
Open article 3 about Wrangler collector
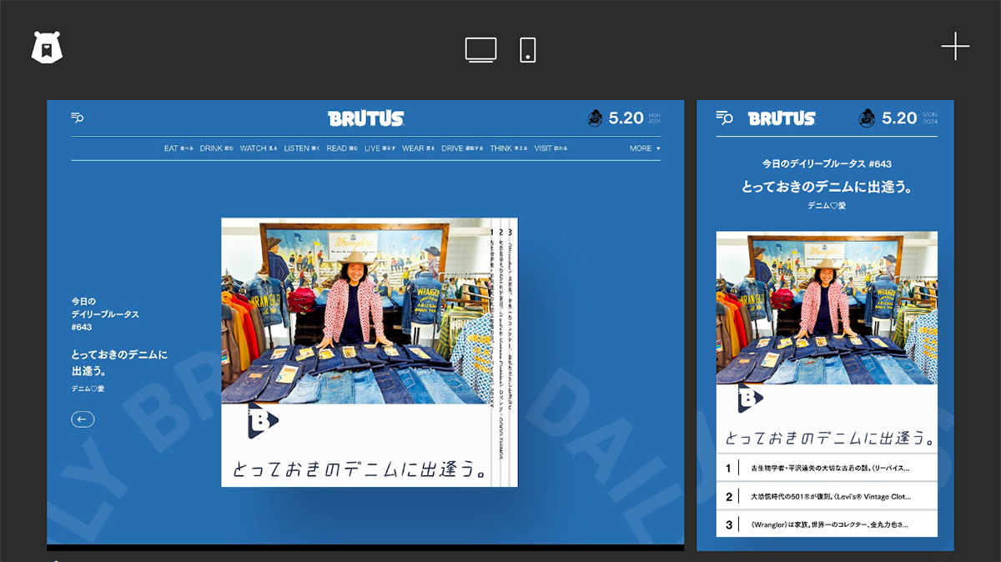pos(826,524)
